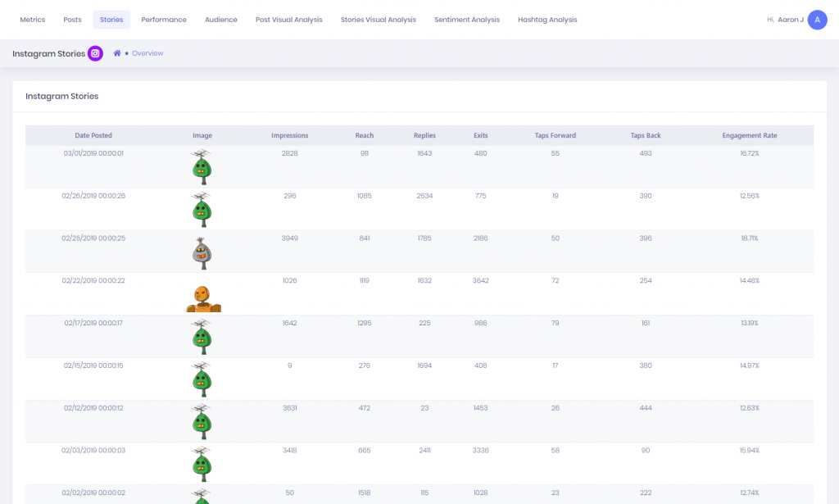The width and height of the screenshot is (839, 504).
Task: Sort by the Taps Forward column header
Action: pos(556,135)
